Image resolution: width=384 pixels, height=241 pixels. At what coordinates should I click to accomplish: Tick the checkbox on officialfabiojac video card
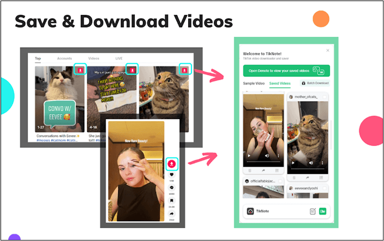281,181
